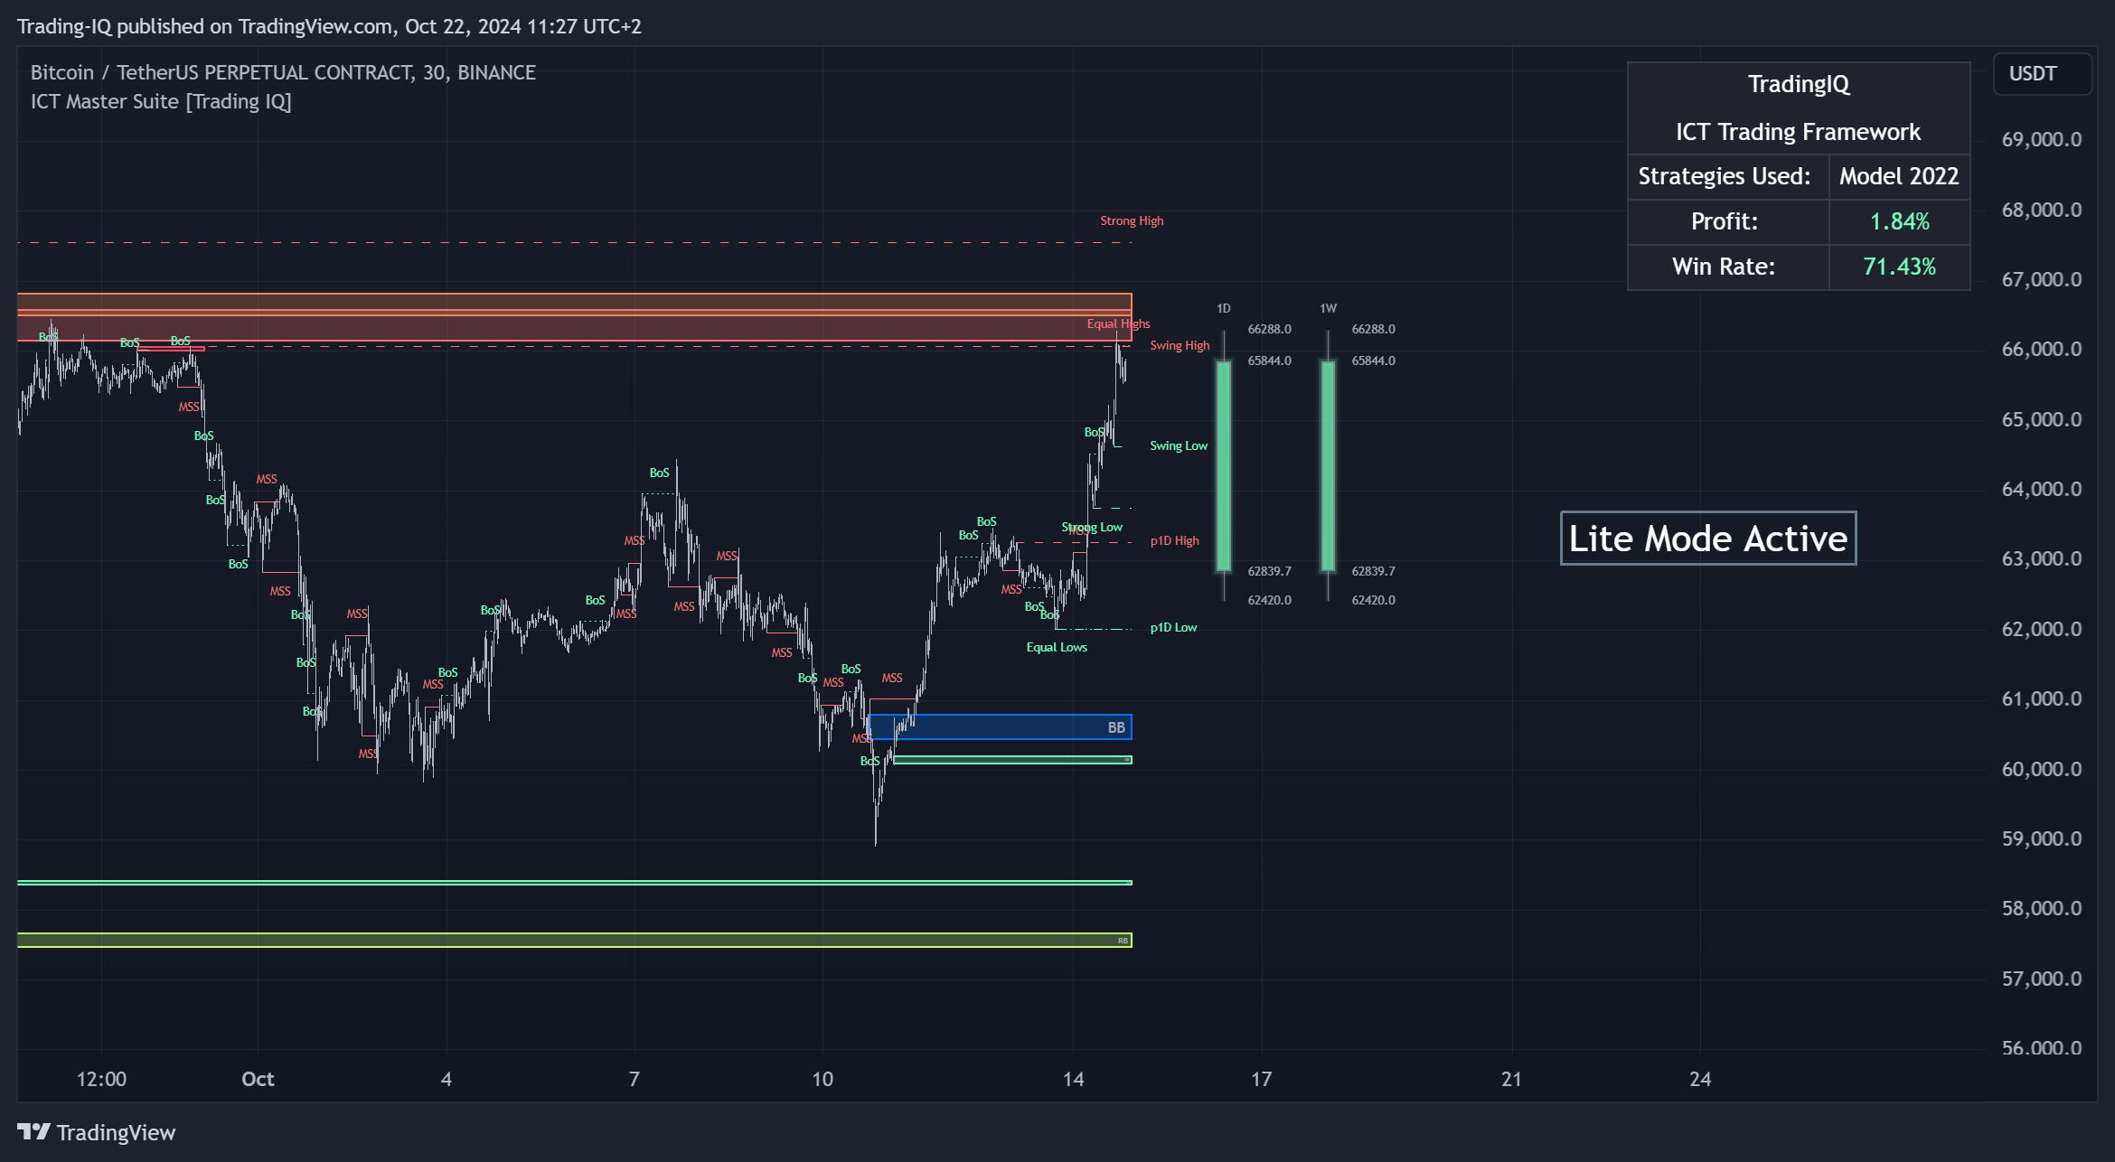Click the blue BB breaker block zone
This screenshot has height=1162, width=2115.
pos(1000,726)
